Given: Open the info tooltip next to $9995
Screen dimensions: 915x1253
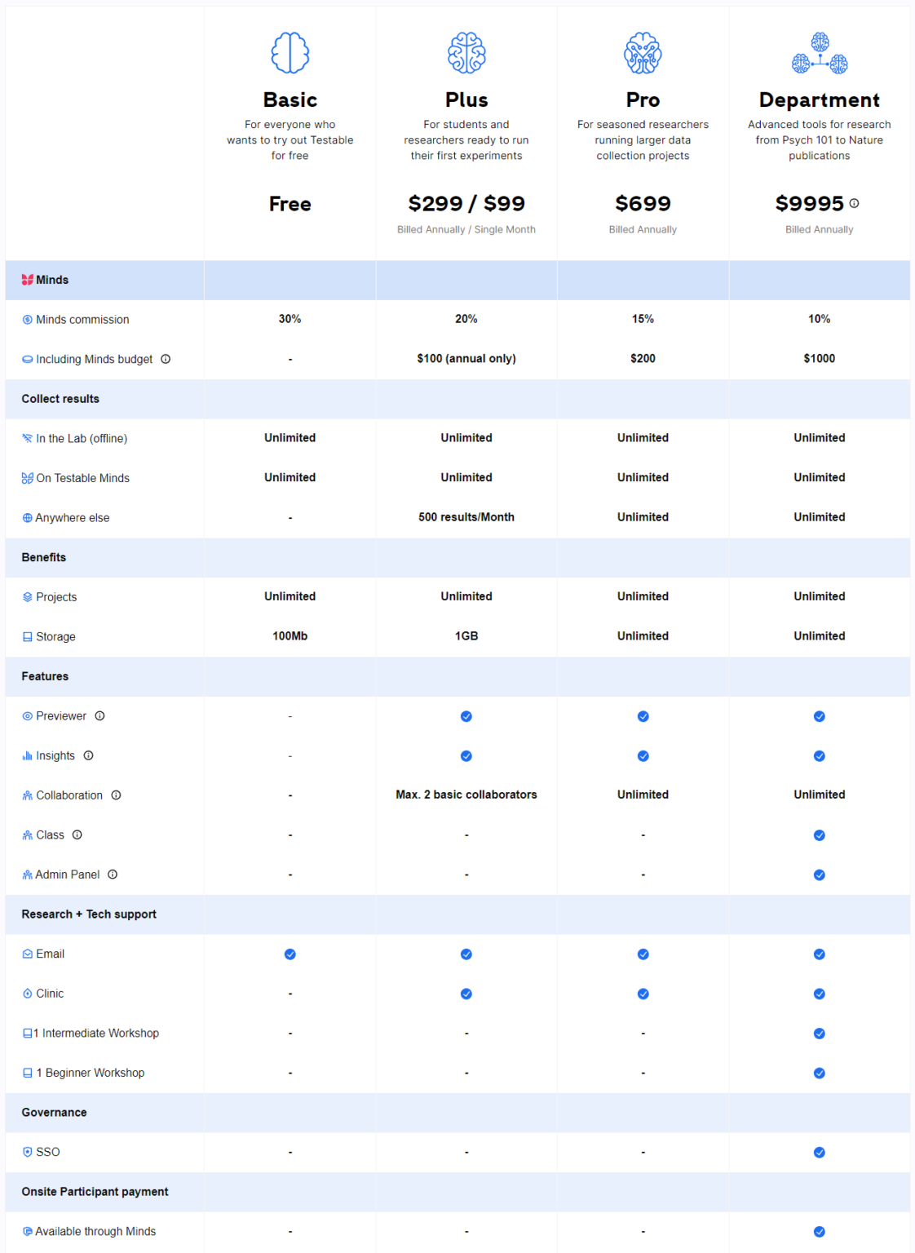Looking at the screenshot, I should (x=853, y=203).
